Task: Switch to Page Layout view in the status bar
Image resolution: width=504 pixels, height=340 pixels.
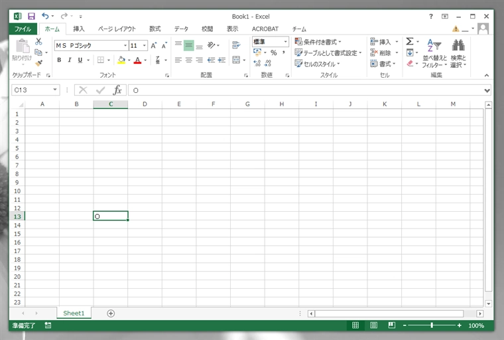Action: [373, 325]
